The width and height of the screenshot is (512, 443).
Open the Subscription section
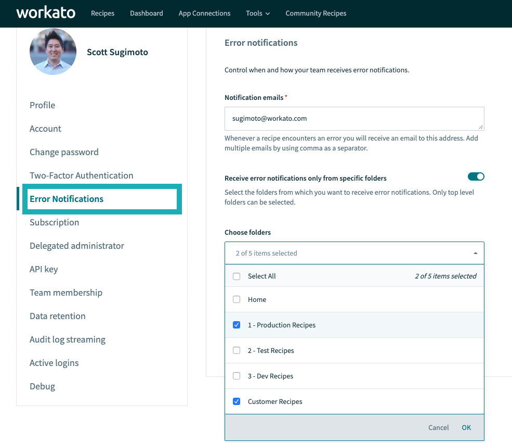click(x=54, y=222)
